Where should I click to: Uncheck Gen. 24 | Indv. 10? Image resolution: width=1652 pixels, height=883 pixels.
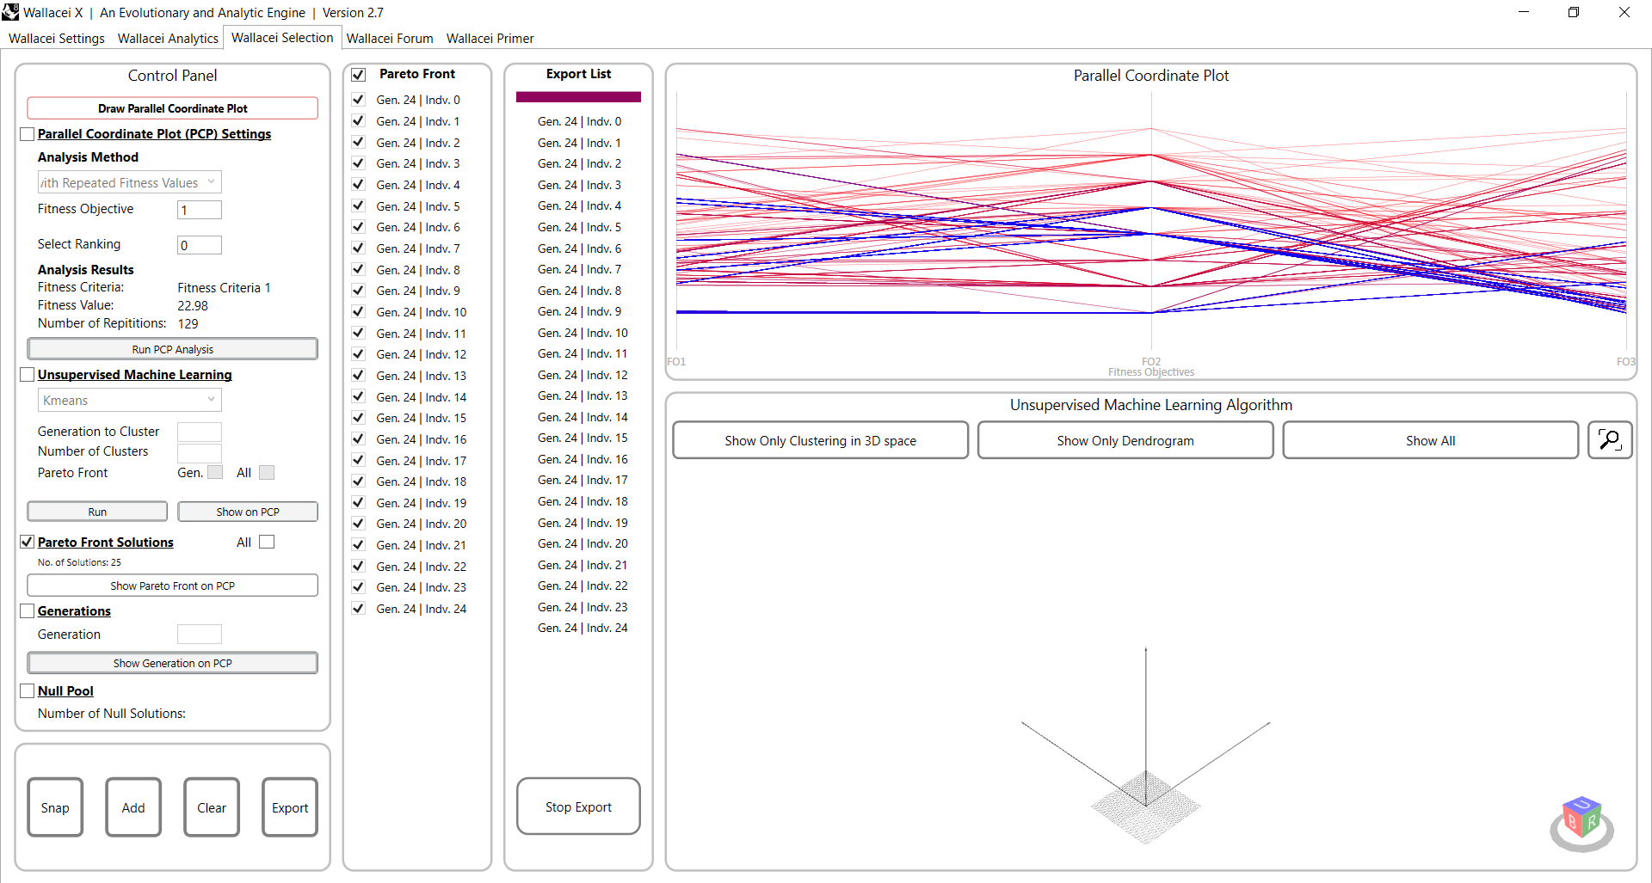pyautogui.click(x=358, y=311)
